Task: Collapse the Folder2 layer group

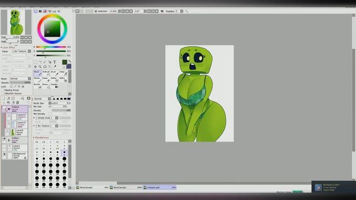Action: point(9,109)
